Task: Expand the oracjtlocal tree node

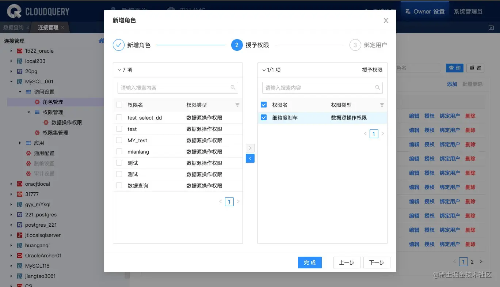Action: coord(11,184)
